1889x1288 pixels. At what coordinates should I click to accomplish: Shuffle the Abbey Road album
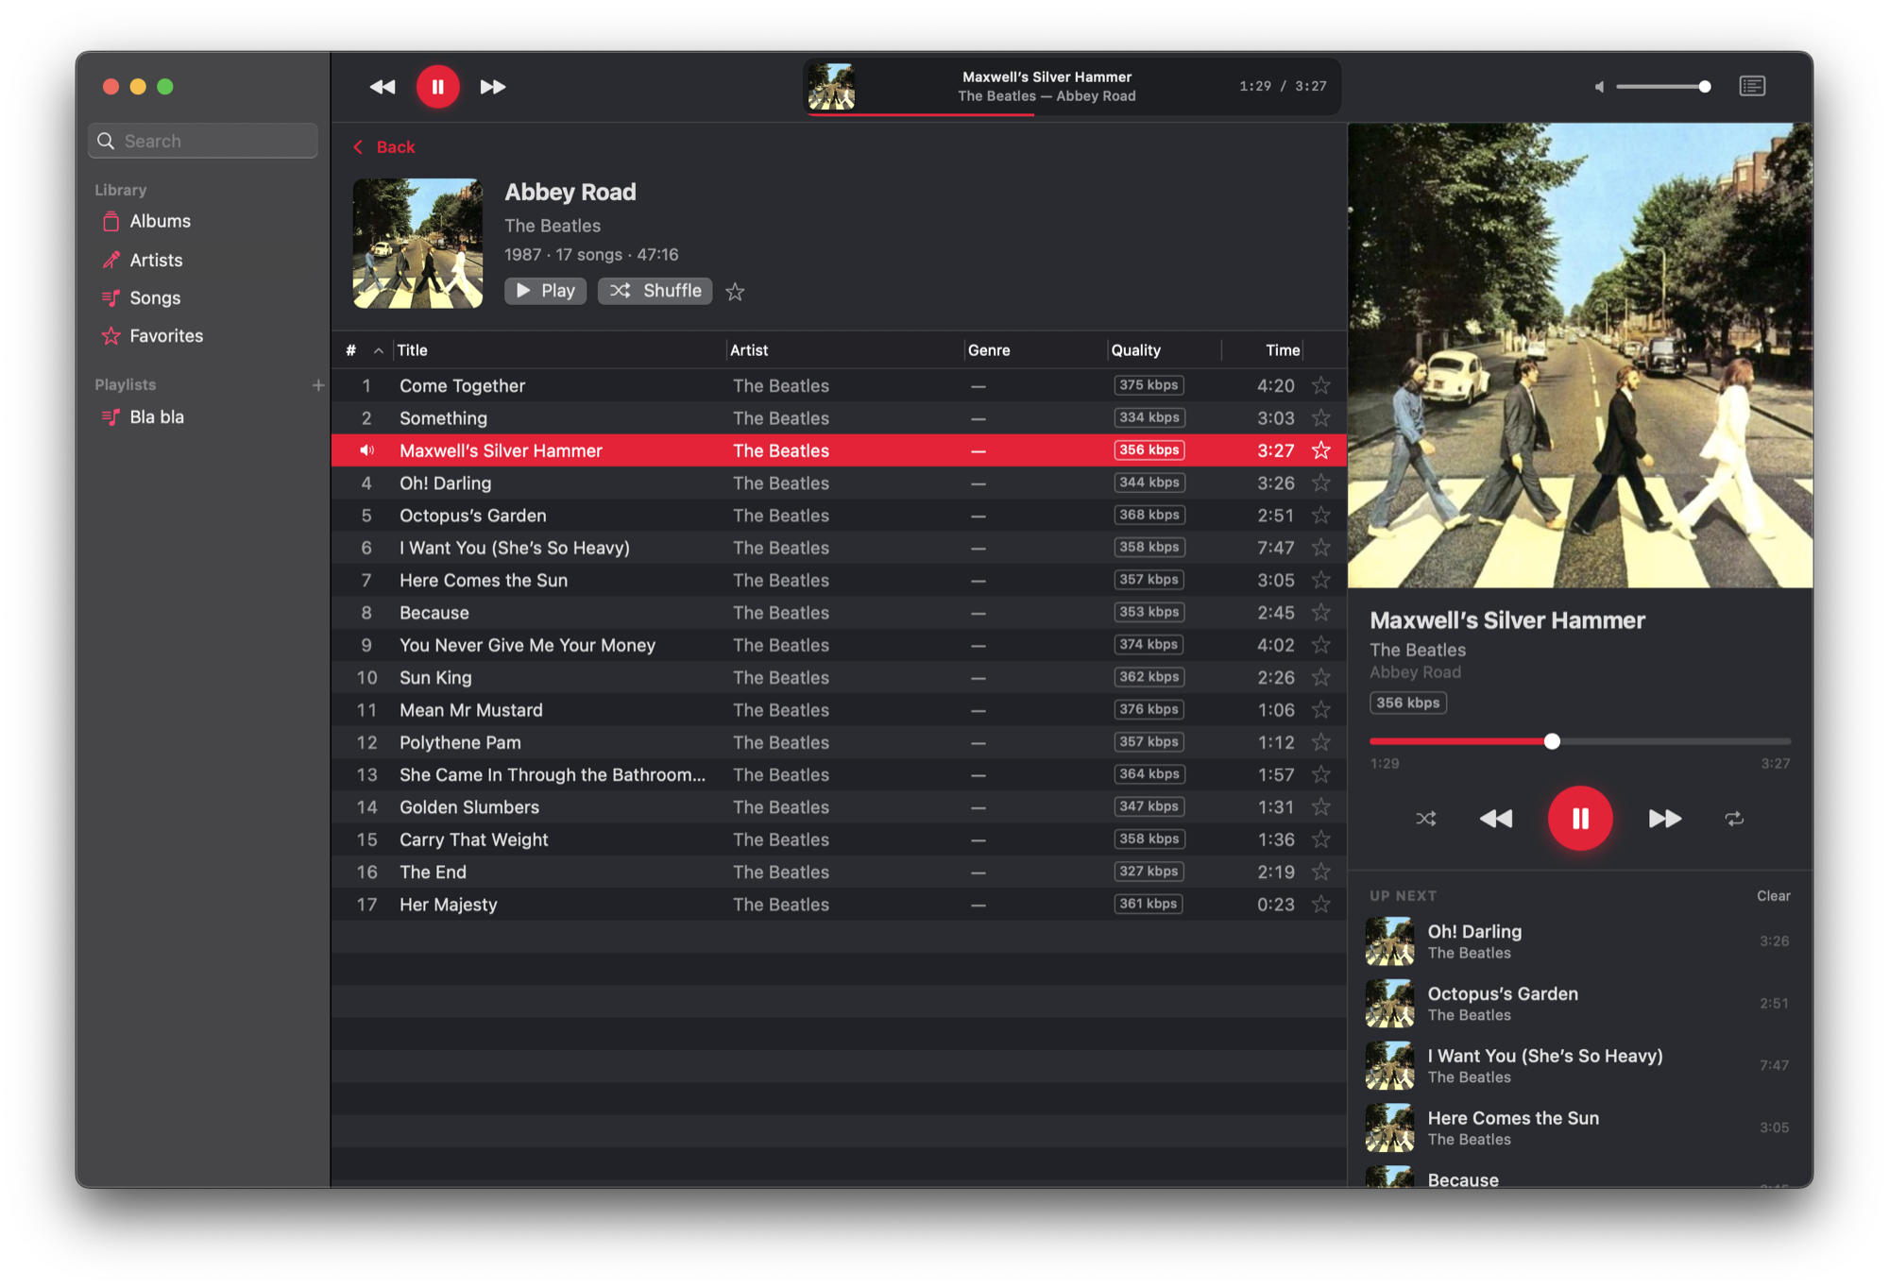[655, 291]
